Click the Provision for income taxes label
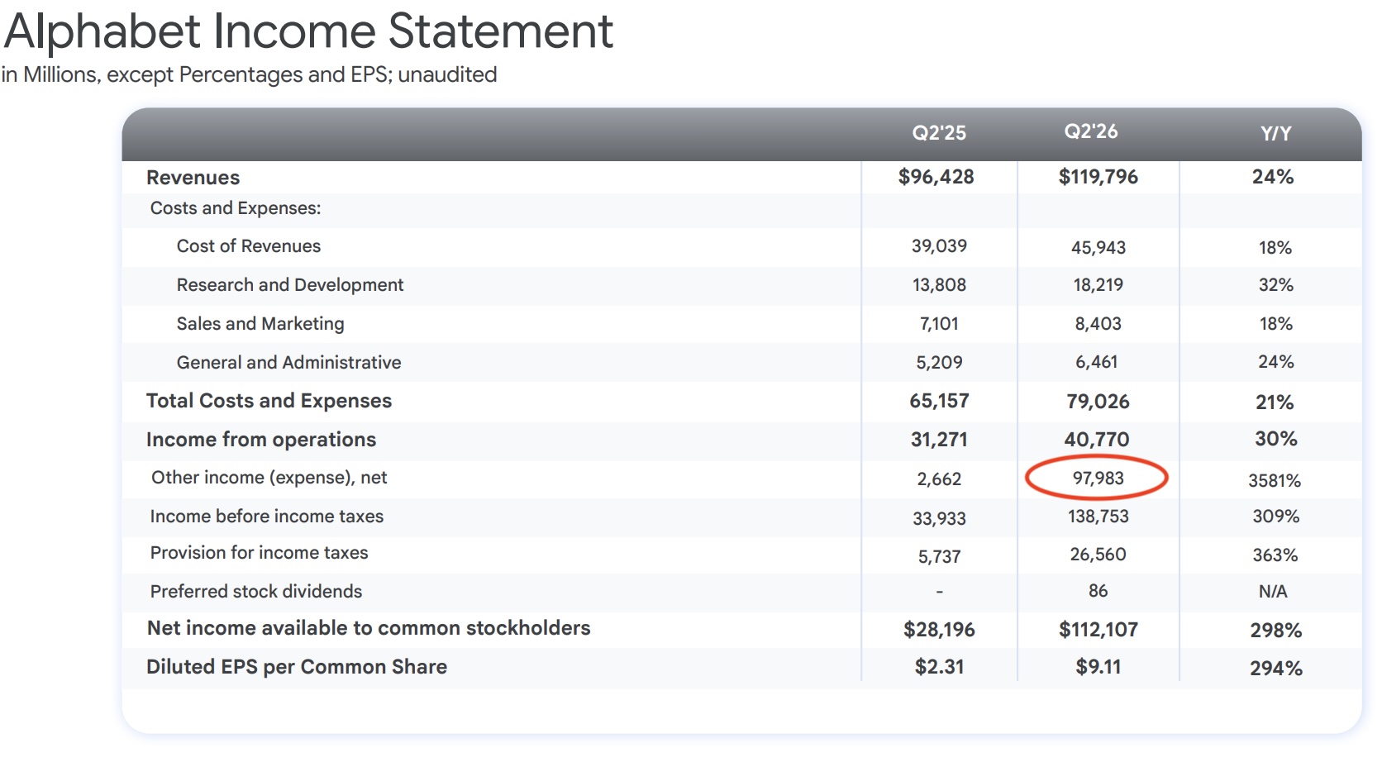 (259, 553)
